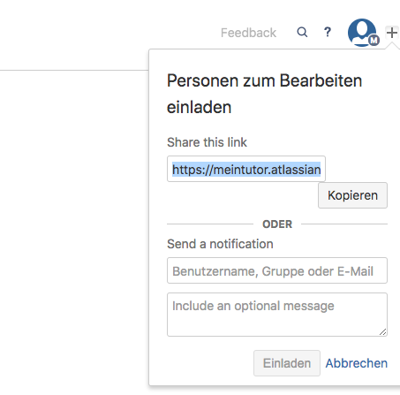Image resolution: width=400 pixels, height=395 pixels.
Task: Click the popup's pointer arrow under plus icon
Action: pyautogui.click(x=392, y=46)
